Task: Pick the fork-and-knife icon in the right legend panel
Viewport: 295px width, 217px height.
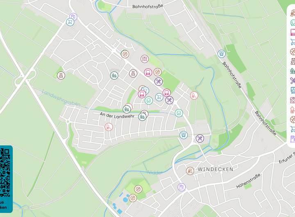Action: 293,81
